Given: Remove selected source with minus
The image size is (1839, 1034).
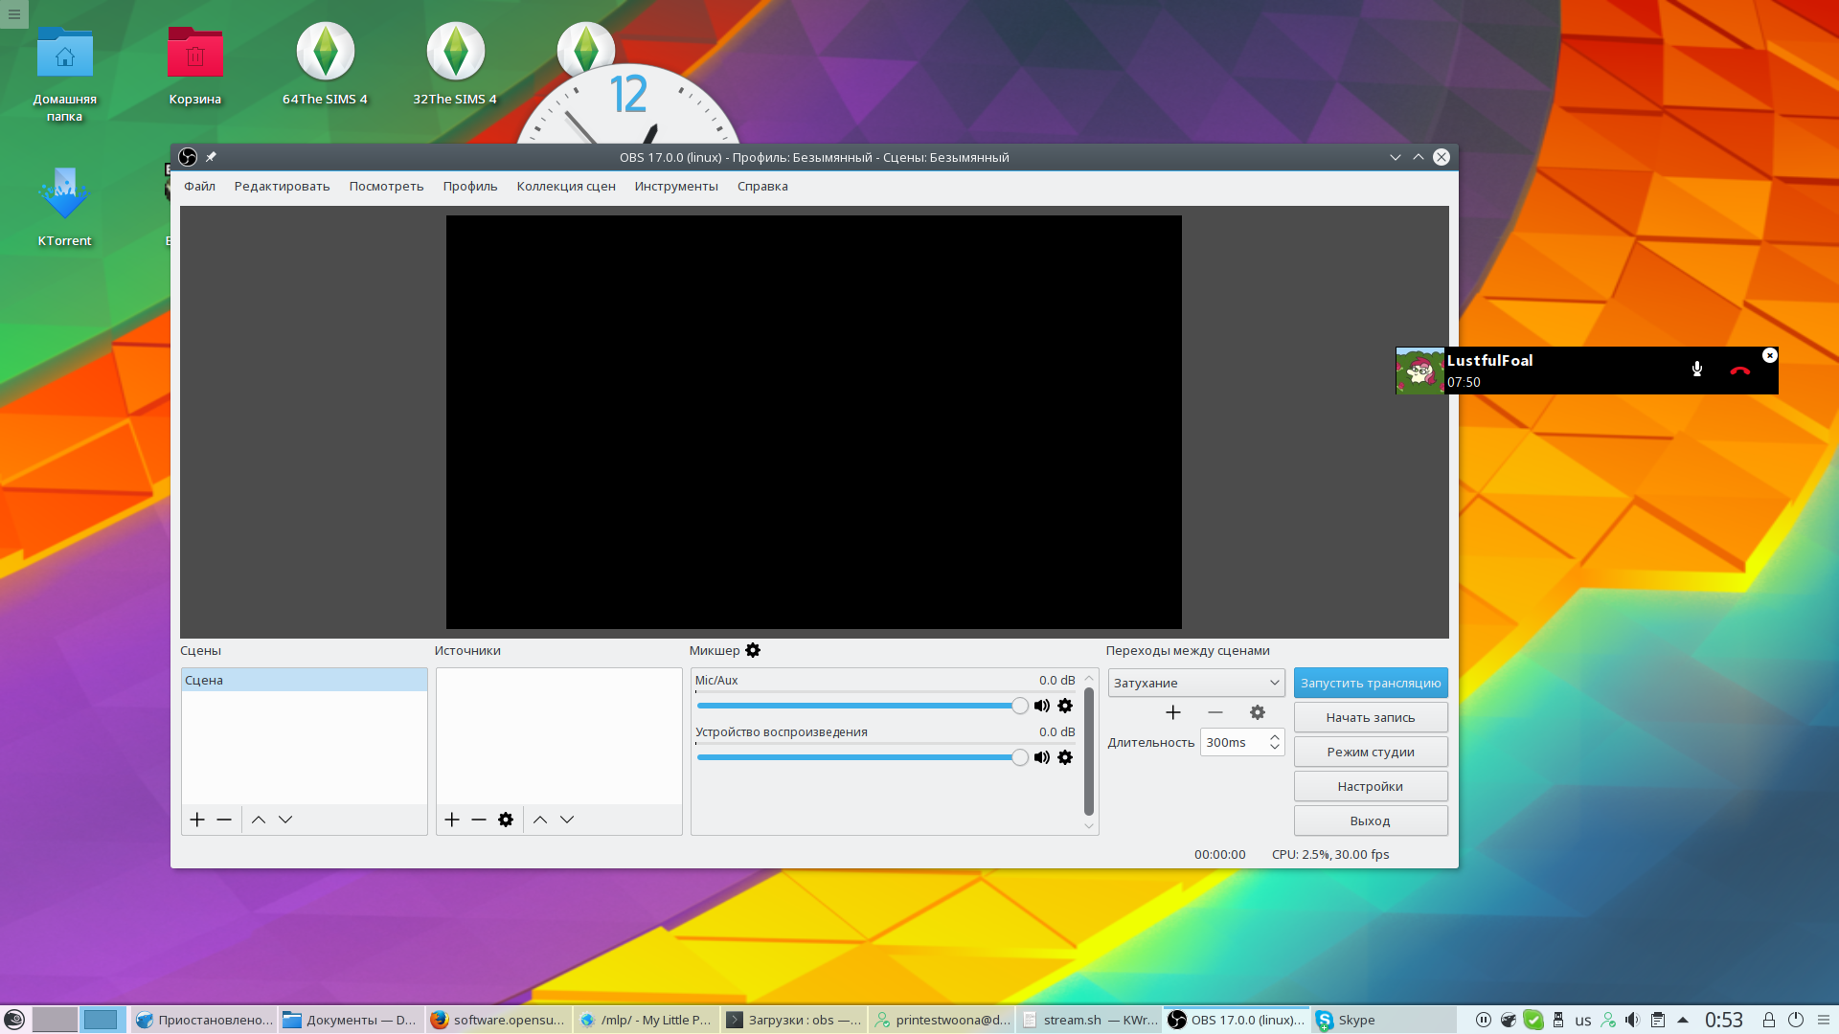Looking at the screenshot, I should [x=479, y=820].
